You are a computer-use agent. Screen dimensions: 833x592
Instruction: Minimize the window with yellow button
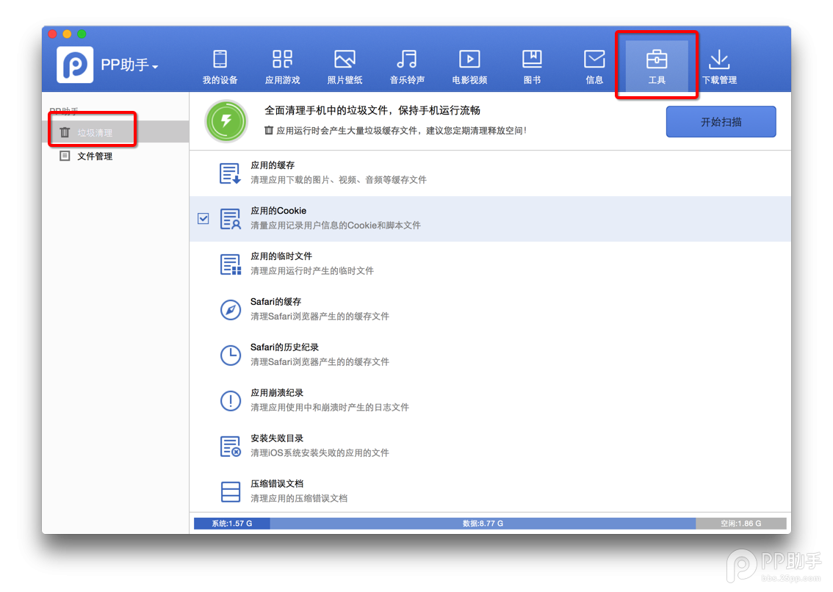pos(67,34)
